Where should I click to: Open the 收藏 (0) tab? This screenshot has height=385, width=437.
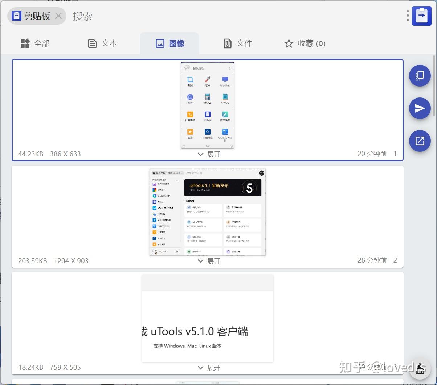[x=305, y=43]
